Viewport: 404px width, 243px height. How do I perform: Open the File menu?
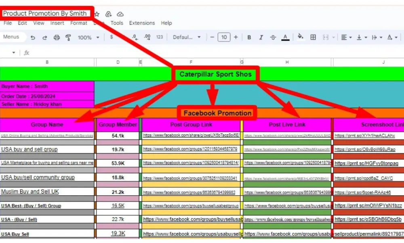(x=7, y=23)
